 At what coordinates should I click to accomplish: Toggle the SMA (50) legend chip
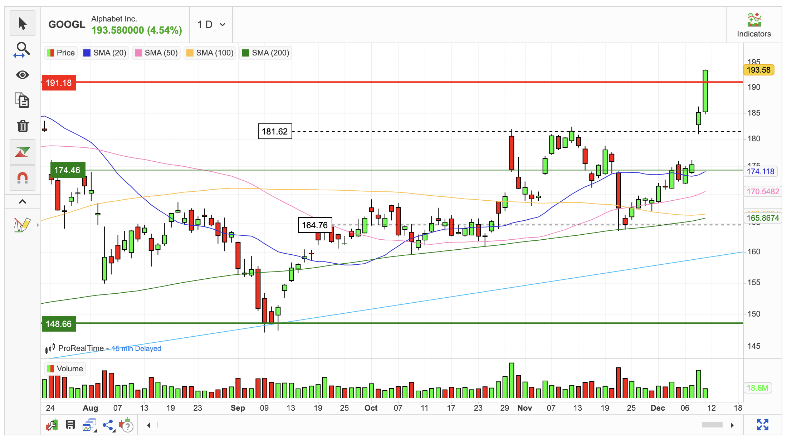point(156,53)
